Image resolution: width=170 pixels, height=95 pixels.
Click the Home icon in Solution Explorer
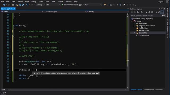coord(138,12)
